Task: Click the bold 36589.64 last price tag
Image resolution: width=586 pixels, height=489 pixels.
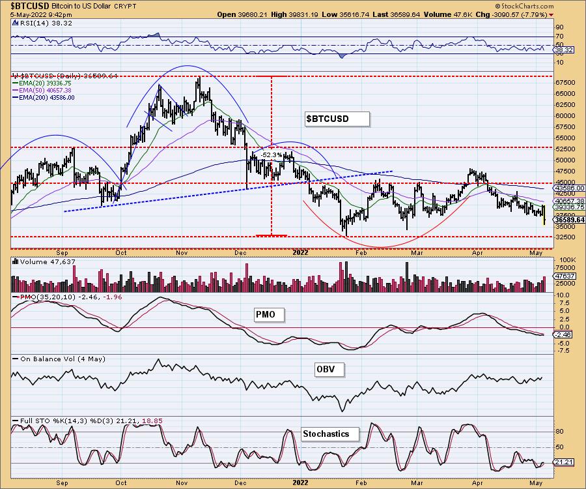Action: (x=570, y=220)
